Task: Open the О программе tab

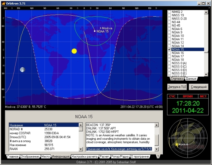Action: (140, 157)
